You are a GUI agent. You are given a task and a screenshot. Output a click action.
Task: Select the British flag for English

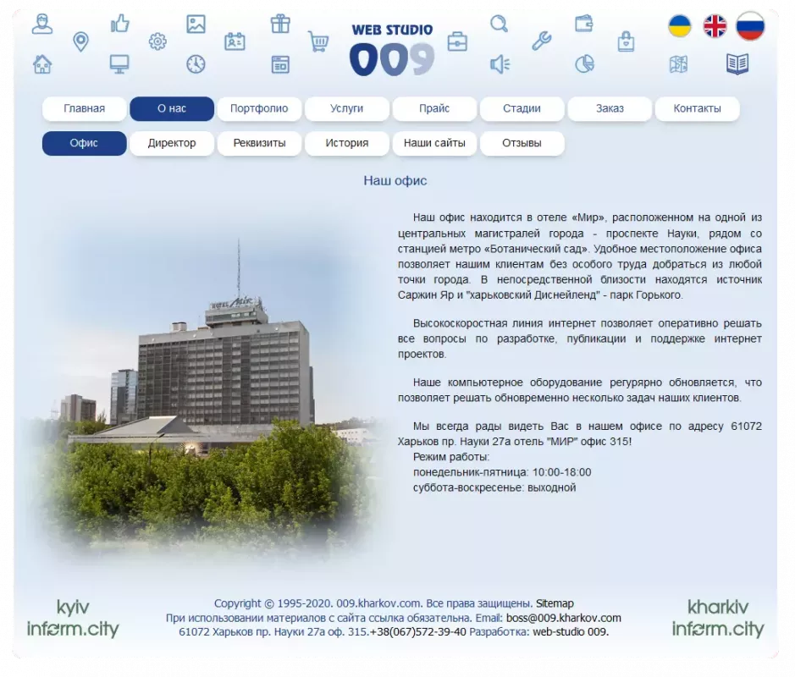pos(715,26)
